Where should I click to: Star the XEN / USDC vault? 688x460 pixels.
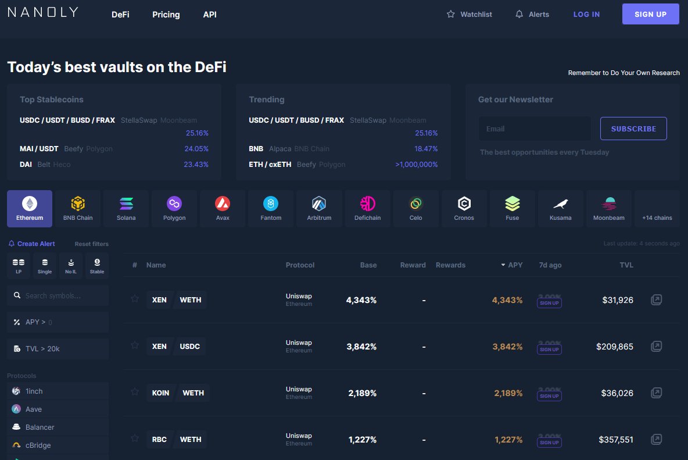pos(135,345)
